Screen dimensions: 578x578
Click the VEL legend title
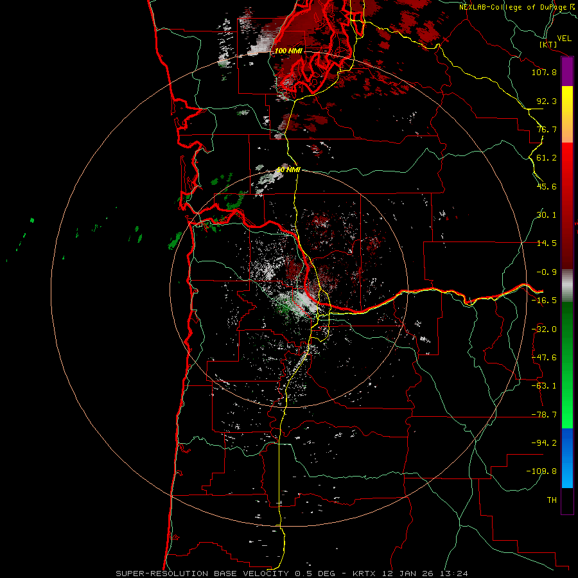point(564,39)
